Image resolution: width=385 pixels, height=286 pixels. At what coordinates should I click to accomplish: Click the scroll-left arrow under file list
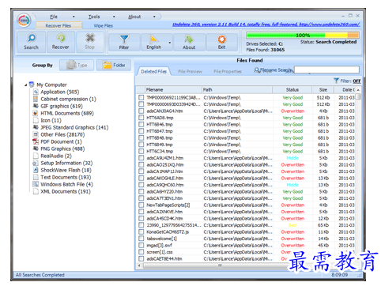[140, 265]
